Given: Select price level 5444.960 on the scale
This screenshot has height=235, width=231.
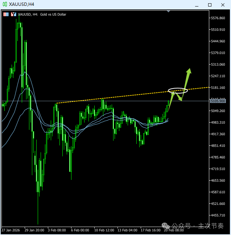Looking at the screenshot, I should [x=218, y=41].
